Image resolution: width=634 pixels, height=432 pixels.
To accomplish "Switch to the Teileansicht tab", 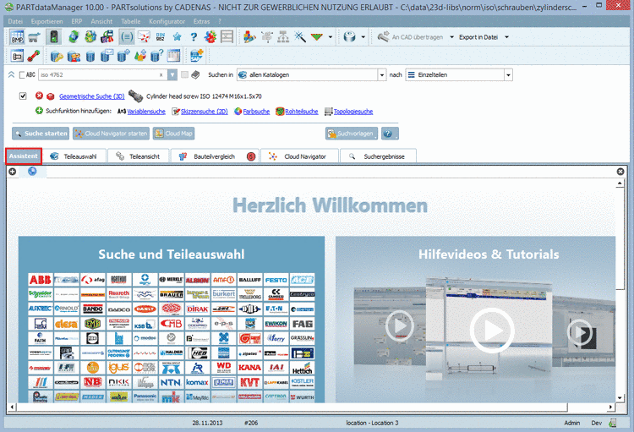I will click(139, 156).
